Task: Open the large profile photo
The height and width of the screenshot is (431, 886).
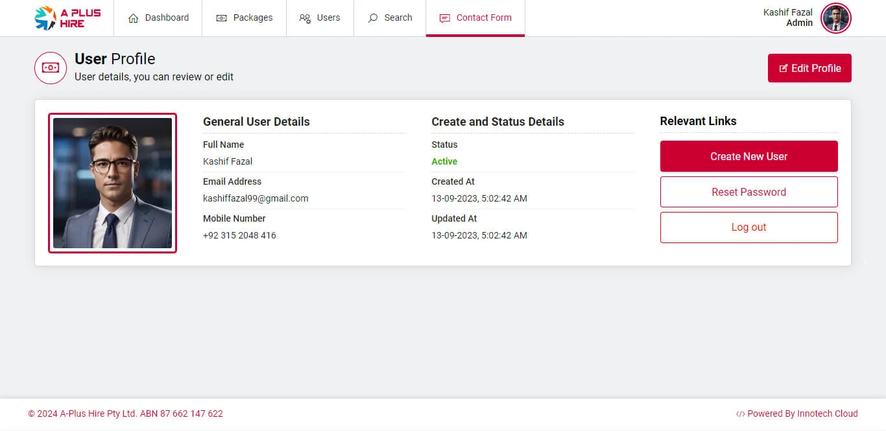Action: click(x=112, y=183)
